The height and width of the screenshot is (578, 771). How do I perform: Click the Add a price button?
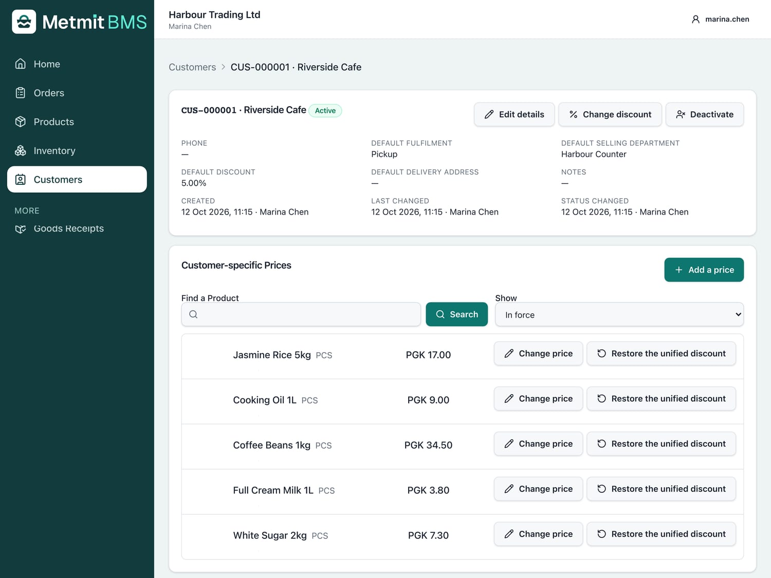click(704, 269)
